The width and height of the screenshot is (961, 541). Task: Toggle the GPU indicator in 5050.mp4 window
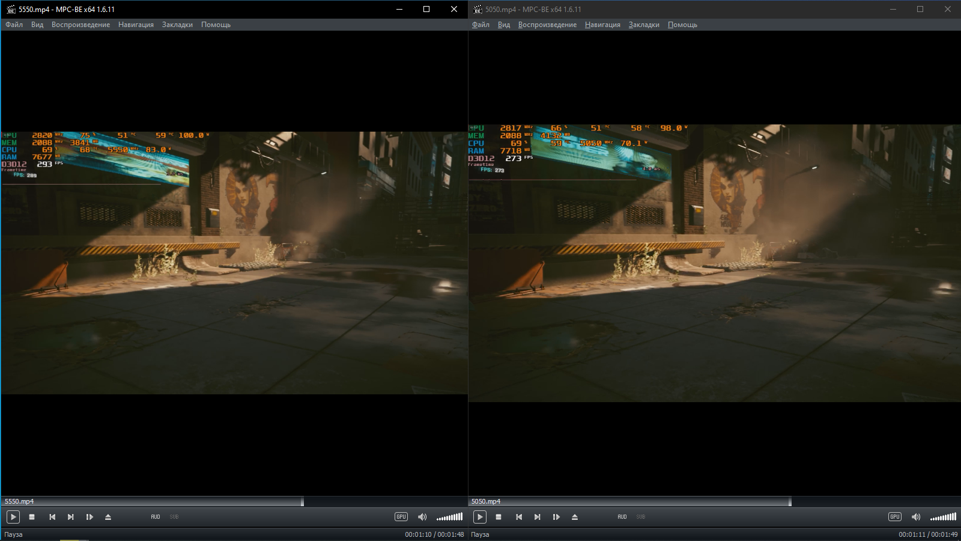[x=895, y=517]
